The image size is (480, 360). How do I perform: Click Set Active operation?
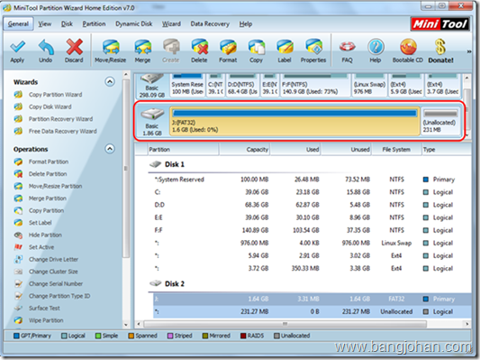(x=41, y=247)
